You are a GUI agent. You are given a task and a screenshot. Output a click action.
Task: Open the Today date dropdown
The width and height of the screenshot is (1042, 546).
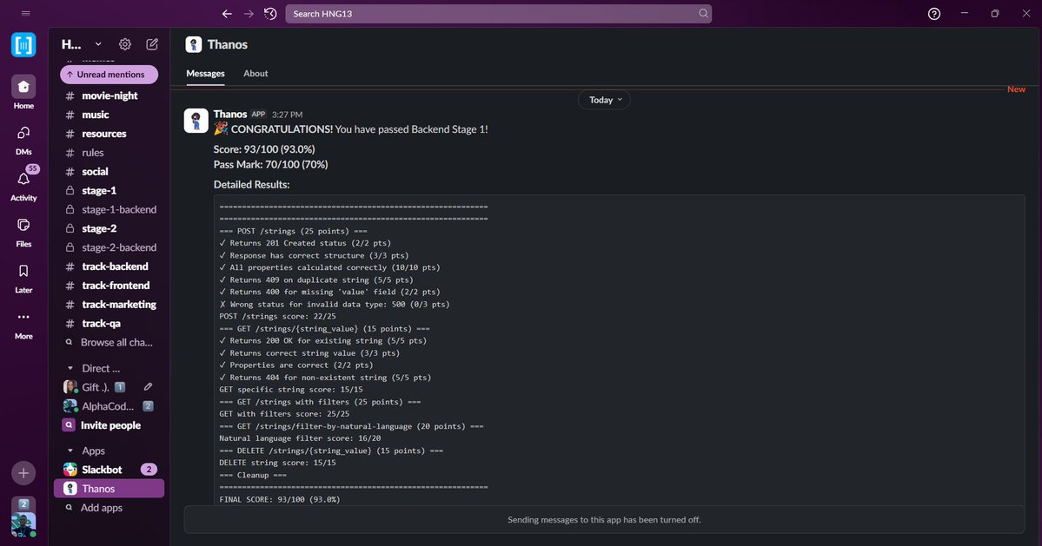[x=605, y=100]
